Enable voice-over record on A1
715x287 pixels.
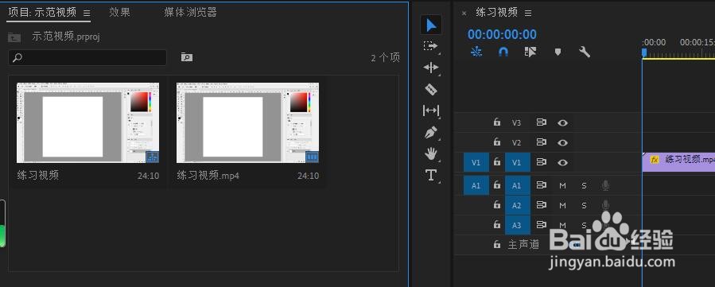(605, 185)
